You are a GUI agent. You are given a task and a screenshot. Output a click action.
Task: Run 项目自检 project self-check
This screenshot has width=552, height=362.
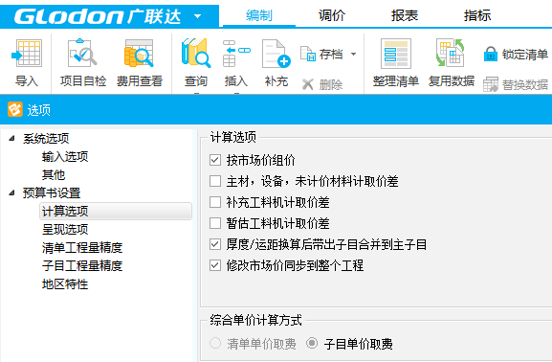[x=83, y=63]
